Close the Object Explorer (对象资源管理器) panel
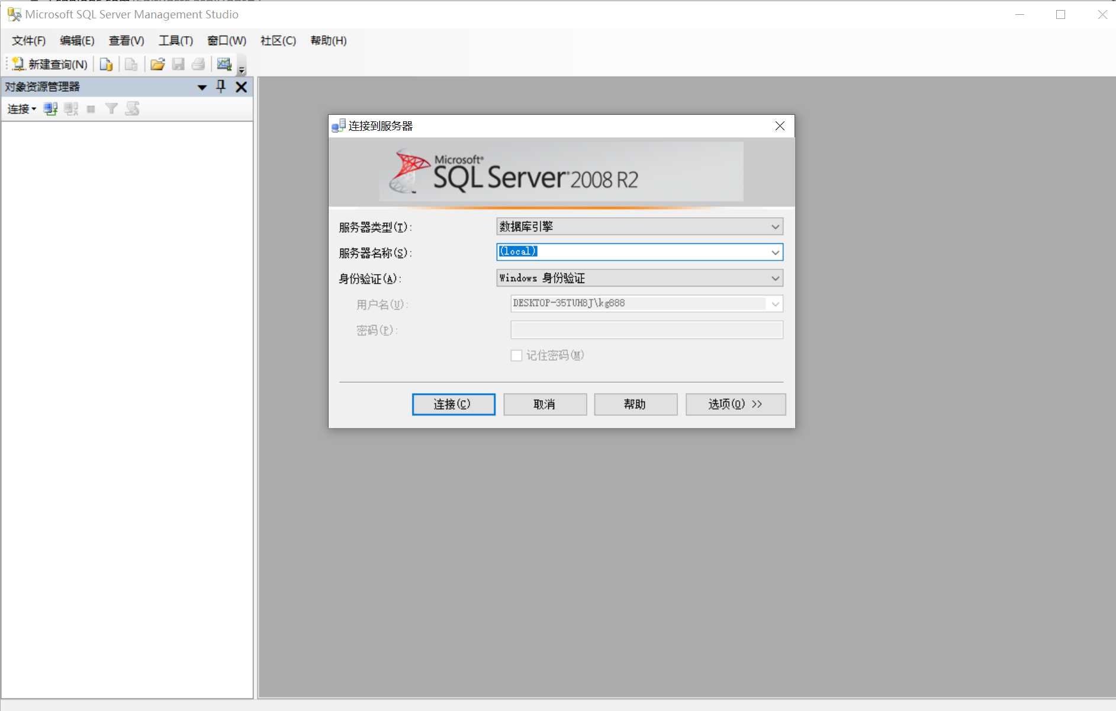Image resolution: width=1116 pixels, height=711 pixels. tap(241, 87)
